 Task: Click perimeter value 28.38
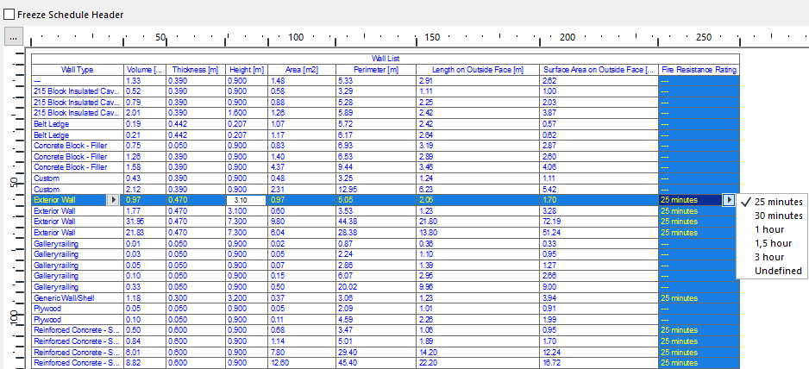click(347, 233)
